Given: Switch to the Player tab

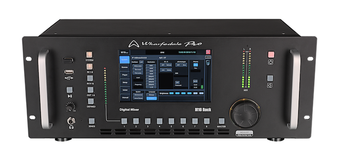Looking at the screenshot, I should coord(125,75).
